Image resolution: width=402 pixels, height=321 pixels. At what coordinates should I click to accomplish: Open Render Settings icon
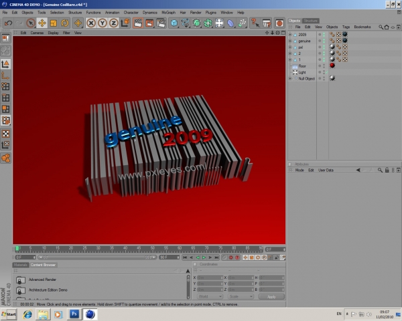coord(161,23)
